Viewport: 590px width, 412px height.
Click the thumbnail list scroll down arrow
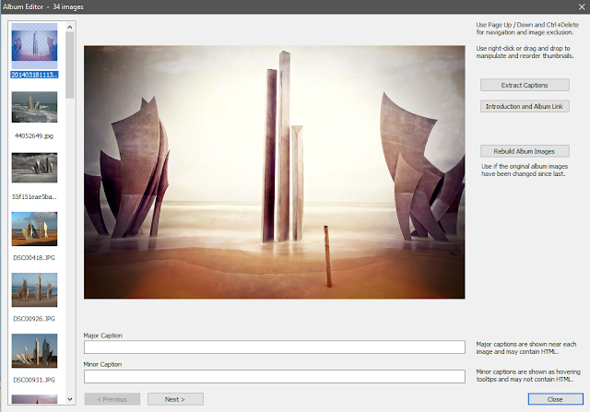(x=70, y=399)
